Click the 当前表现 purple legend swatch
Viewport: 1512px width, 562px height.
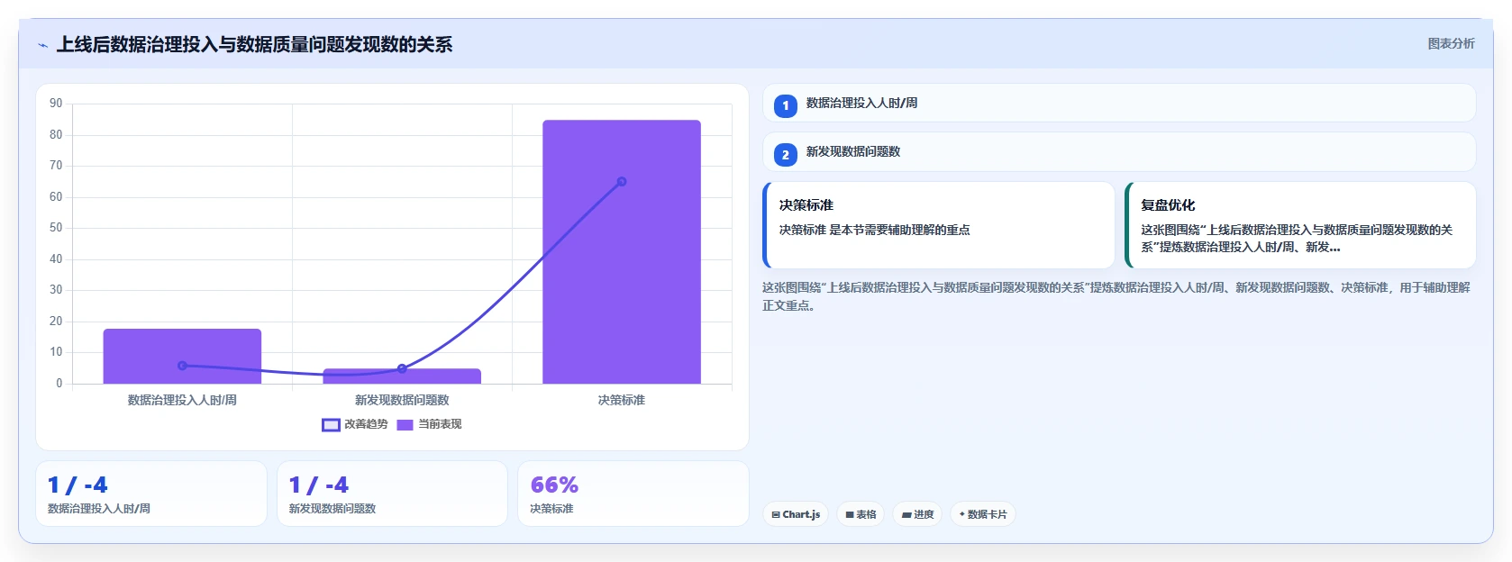pyautogui.click(x=405, y=425)
